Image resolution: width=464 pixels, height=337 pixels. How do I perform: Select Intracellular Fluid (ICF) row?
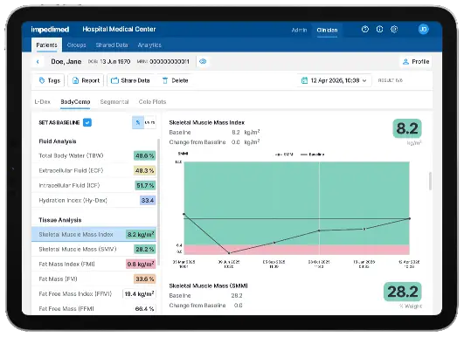tap(93, 185)
